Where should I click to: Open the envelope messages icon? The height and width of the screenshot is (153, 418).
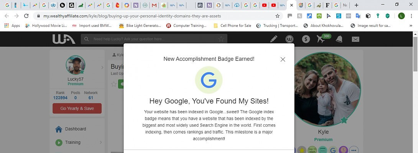point(355,39)
